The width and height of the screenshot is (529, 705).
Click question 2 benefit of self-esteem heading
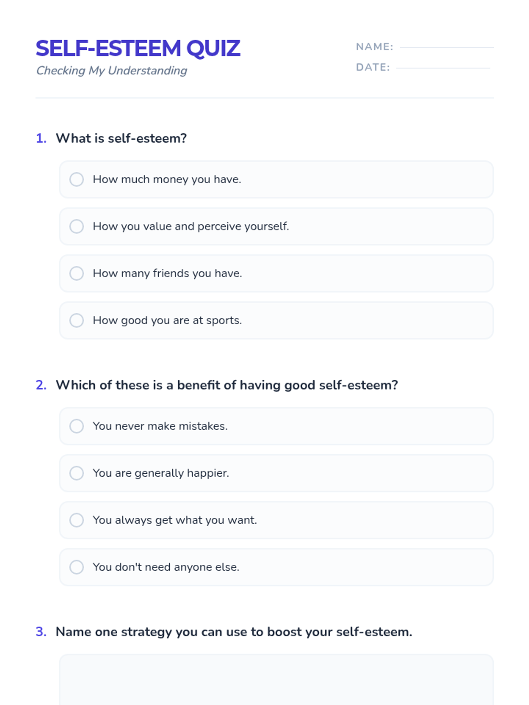click(227, 385)
